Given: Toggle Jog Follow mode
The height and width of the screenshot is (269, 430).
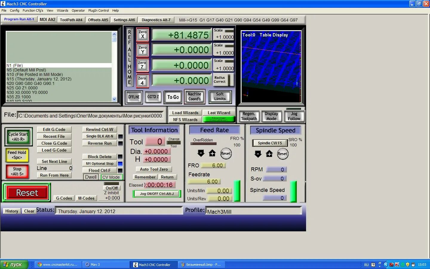Looking at the screenshot, I should [294, 116].
